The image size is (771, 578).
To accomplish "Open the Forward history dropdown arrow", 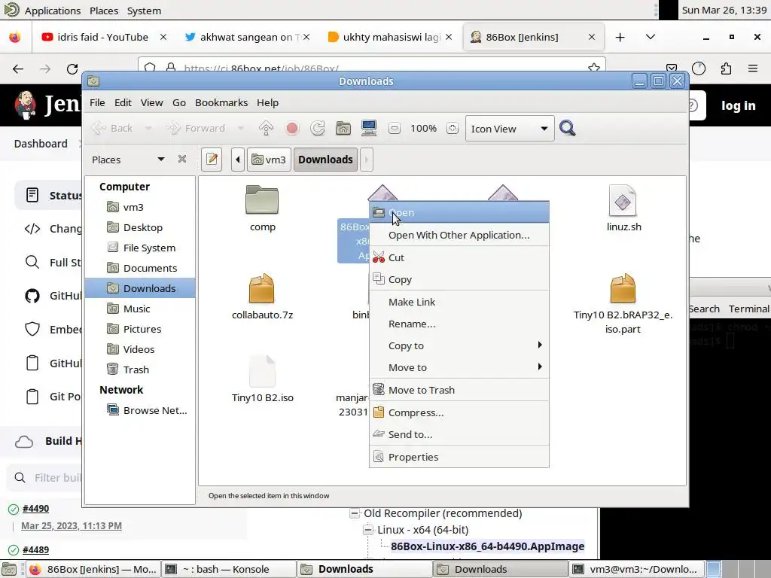I will pos(240,128).
